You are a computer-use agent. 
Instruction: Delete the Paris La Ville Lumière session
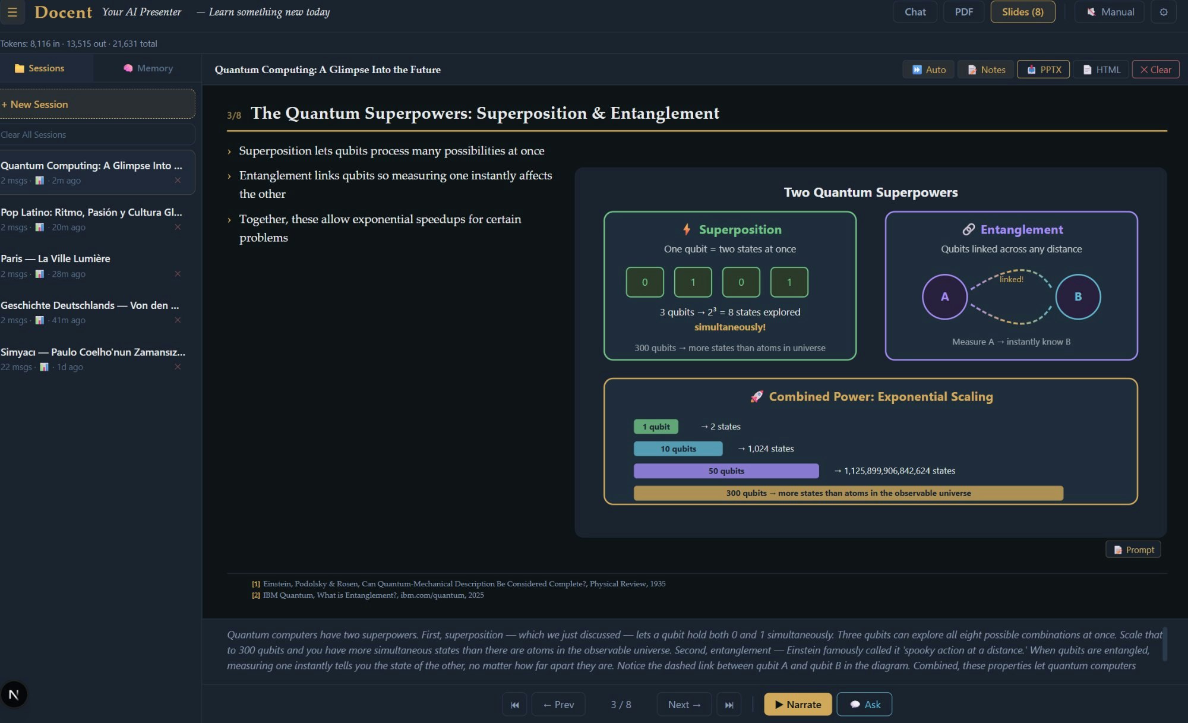pyautogui.click(x=177, y=274)
